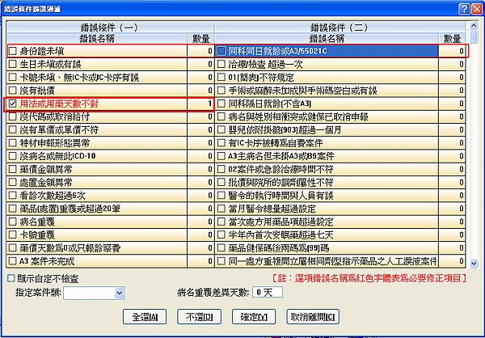This screenshot has width=485, height=338.
Task: Check the 治療/檢查 超過一次 option
Action: [221, 65]
